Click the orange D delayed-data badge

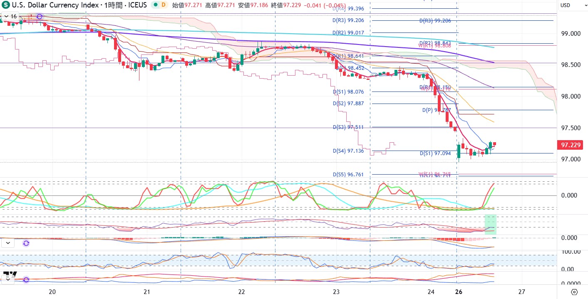point(163,5)
